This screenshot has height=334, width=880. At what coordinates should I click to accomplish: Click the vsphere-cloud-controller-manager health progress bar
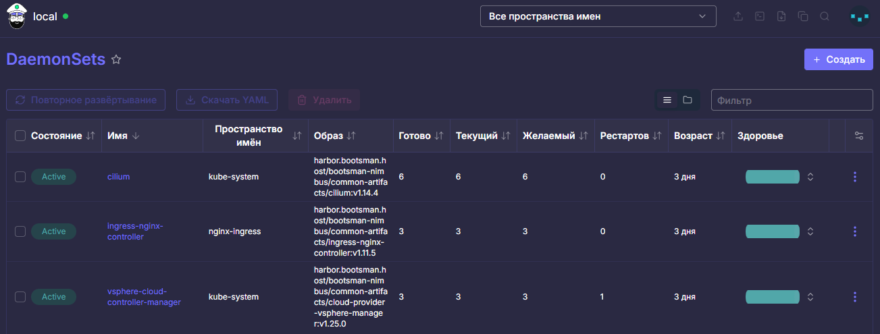tap(773, 297)
